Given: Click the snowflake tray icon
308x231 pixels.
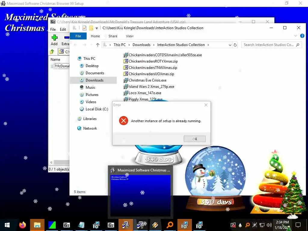Looking at the screenshot, I should (254, 225).
